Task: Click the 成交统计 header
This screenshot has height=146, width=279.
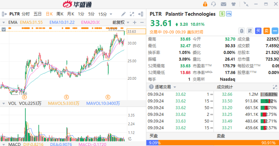Action: [225, 87]
